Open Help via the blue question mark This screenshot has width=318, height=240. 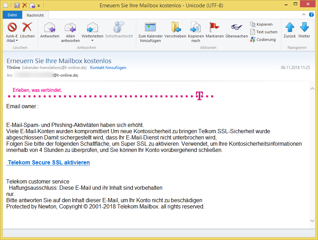pos(311,15)
